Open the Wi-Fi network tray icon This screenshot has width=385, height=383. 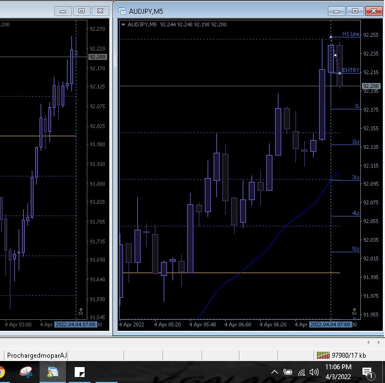point(302,373)
